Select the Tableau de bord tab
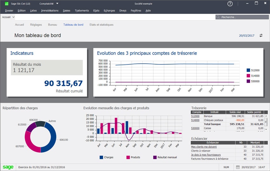270x171 pixels. pyautogui.click(x=73, y=25)
